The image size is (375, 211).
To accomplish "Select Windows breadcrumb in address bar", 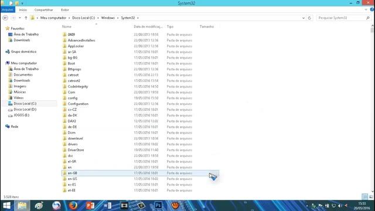I will [108, 18].
